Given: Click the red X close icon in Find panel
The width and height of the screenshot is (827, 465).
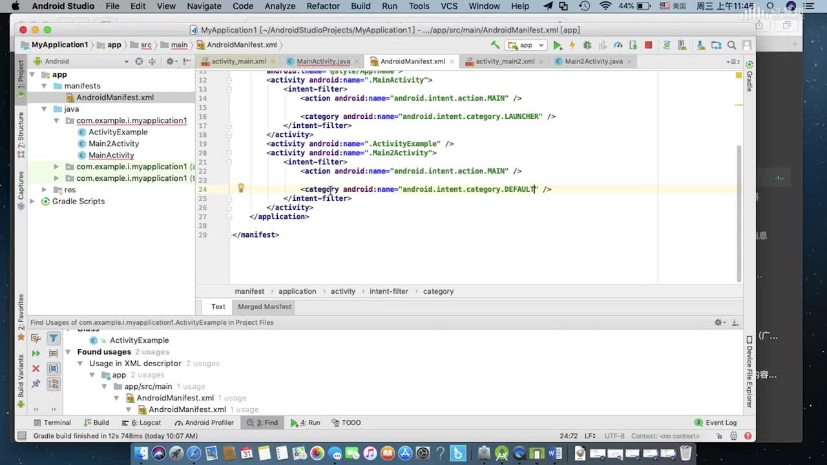Looking at the screenshot, I should pyautogui.click(x=36, y=368).
